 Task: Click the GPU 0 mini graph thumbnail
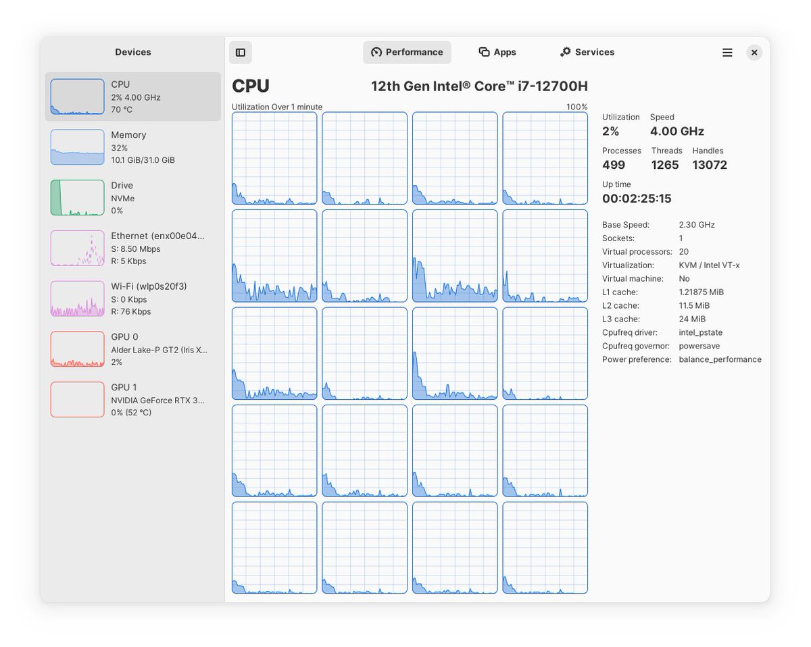[78, 349]
